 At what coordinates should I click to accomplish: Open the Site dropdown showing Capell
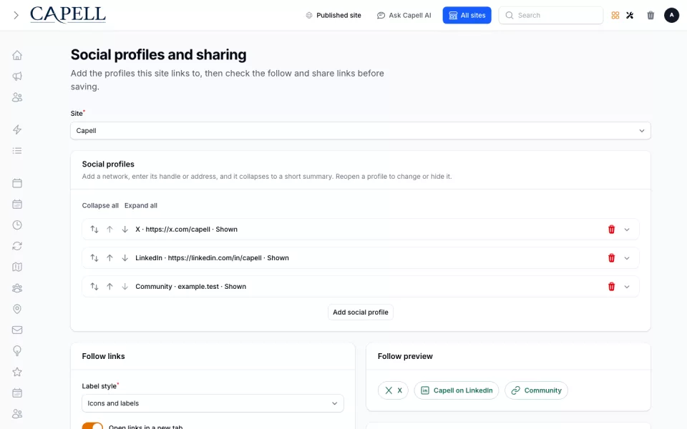coord(360,130)
